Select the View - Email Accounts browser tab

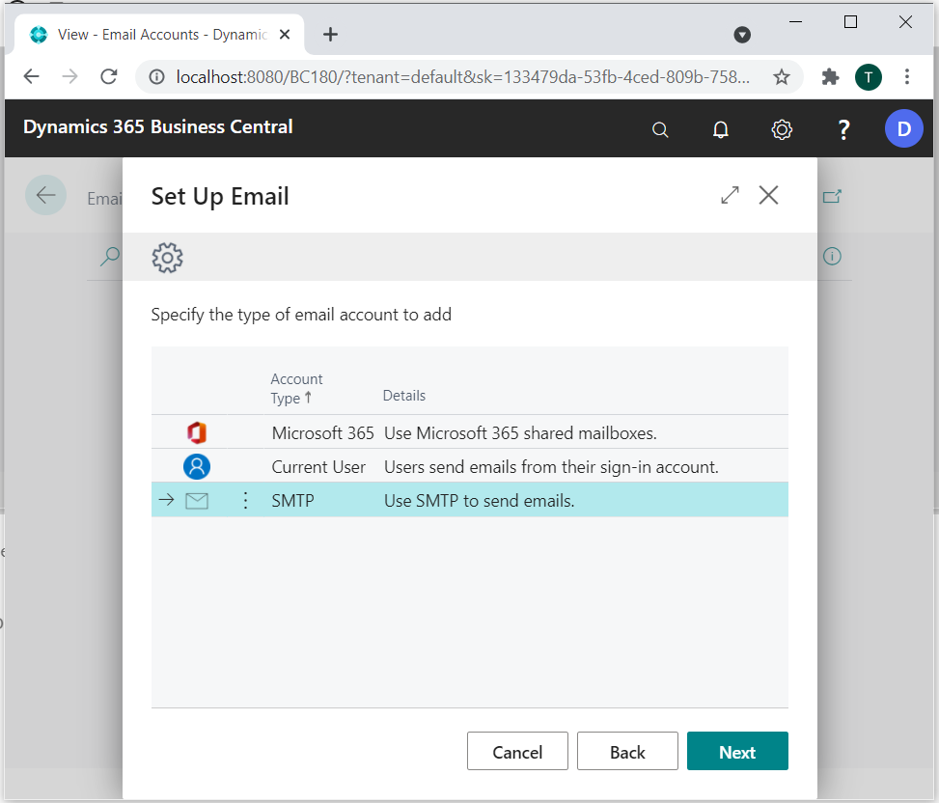(x=158, y=35)
